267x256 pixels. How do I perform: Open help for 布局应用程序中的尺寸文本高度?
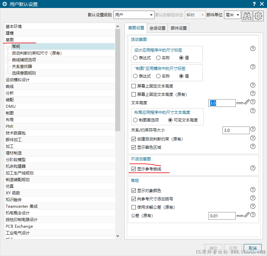(253, 111)
